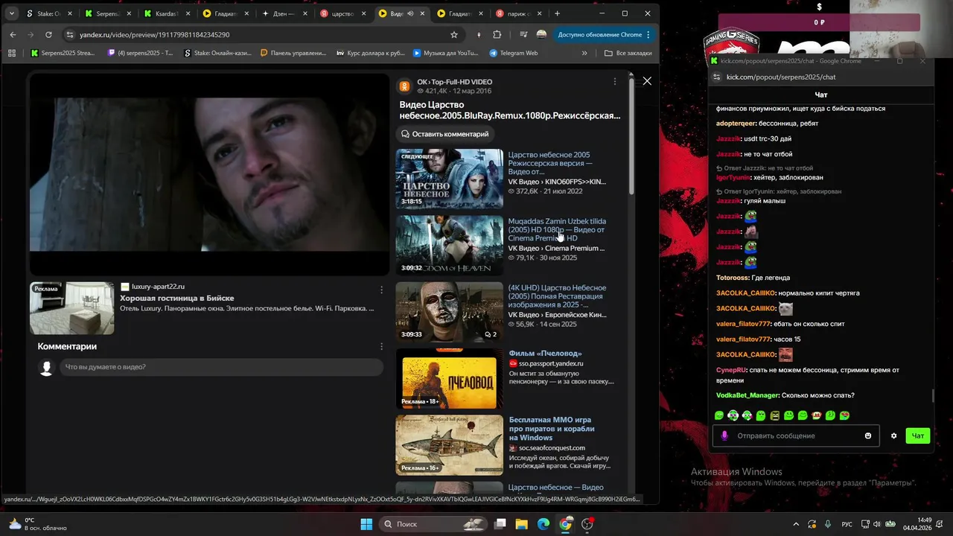Open a new browser tab
Viewport: 953px width, 536px height.
coord(557,13)
